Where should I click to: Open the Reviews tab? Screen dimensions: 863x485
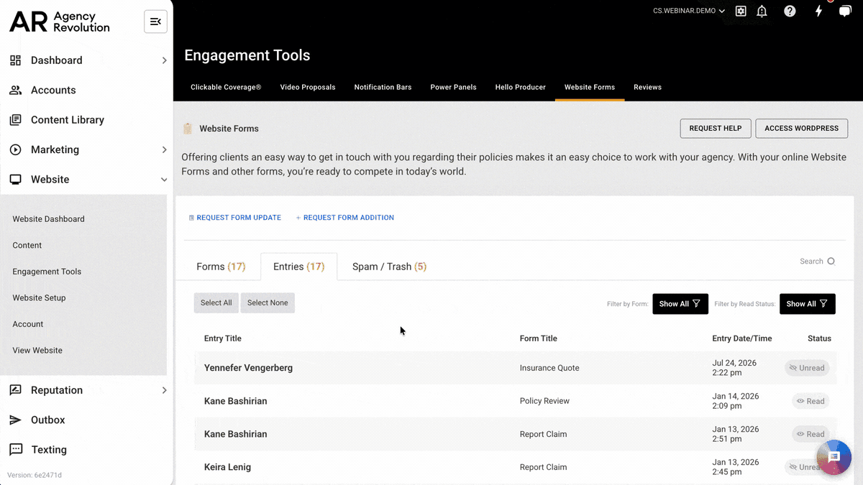[647, 87]
